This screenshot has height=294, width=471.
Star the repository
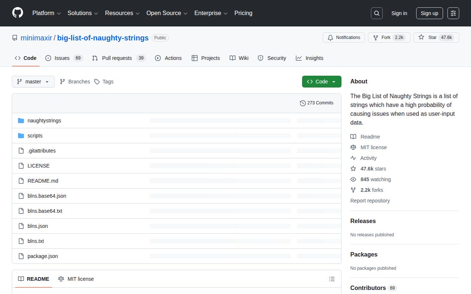[436, 37]
